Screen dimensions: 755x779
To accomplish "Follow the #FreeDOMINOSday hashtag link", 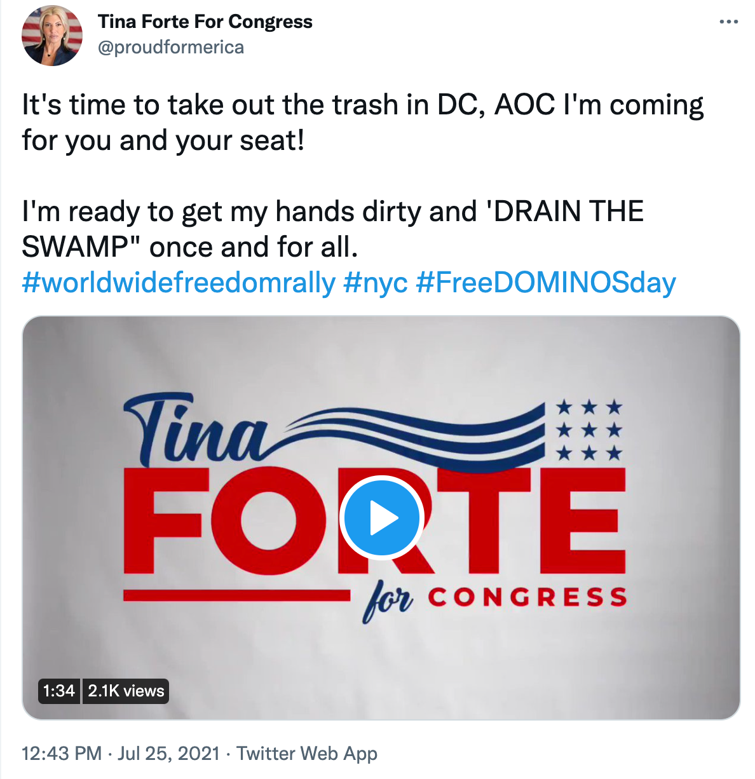I will coord(546,283).
